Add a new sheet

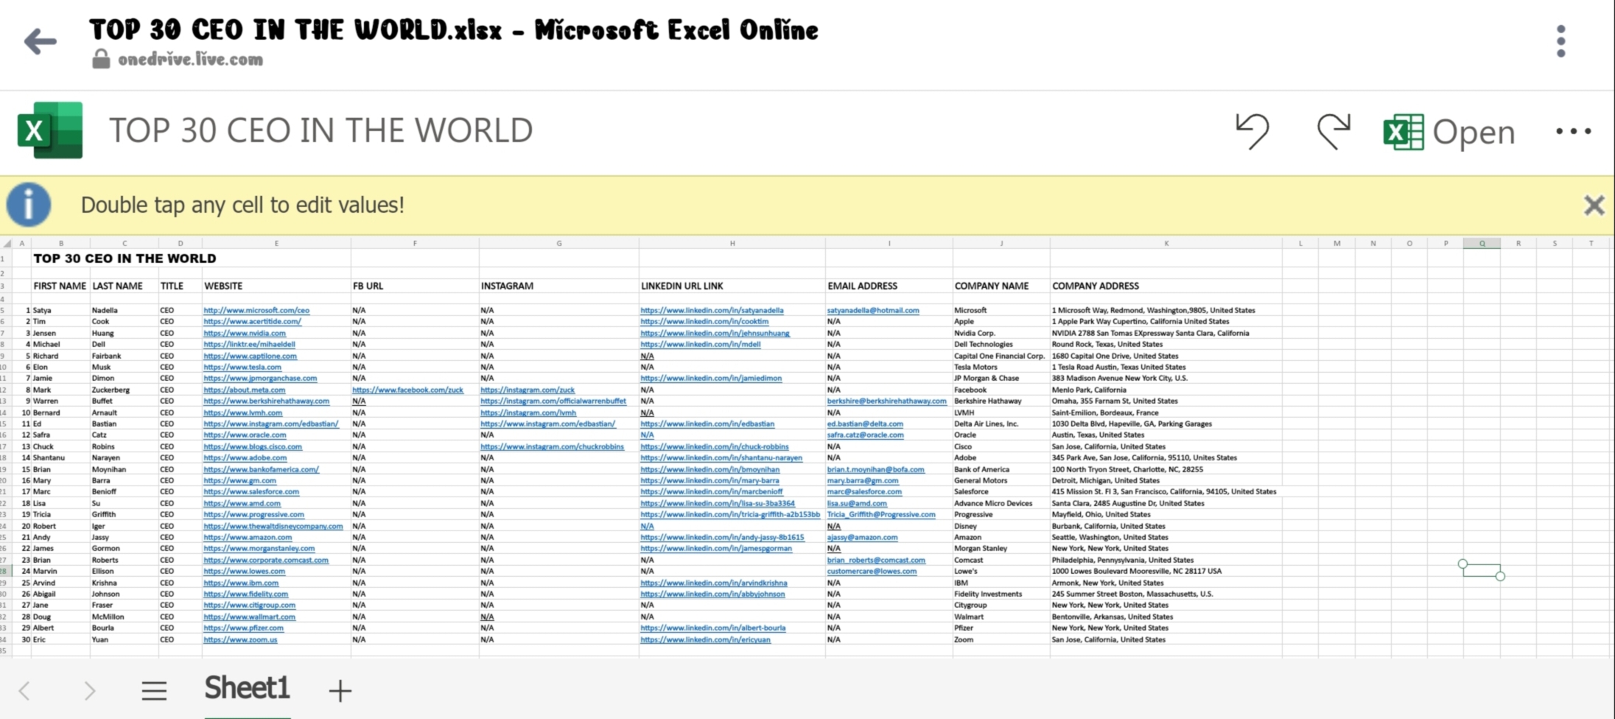[340, 690]
